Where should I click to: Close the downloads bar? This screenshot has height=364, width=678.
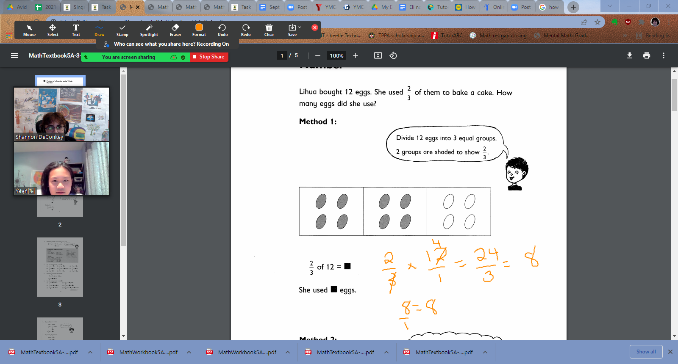[x=670, y=352]
